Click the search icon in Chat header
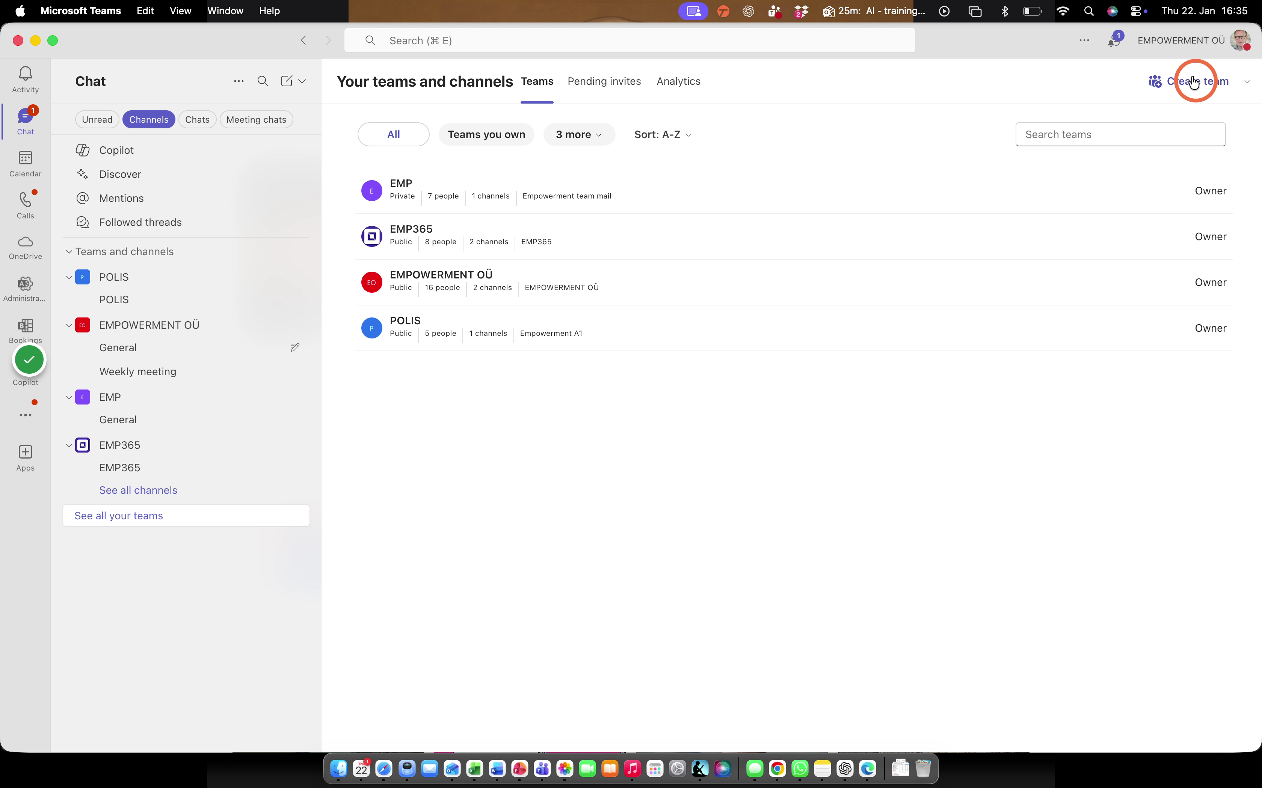Screen dimensions: 1262x788 click(263, 81)
